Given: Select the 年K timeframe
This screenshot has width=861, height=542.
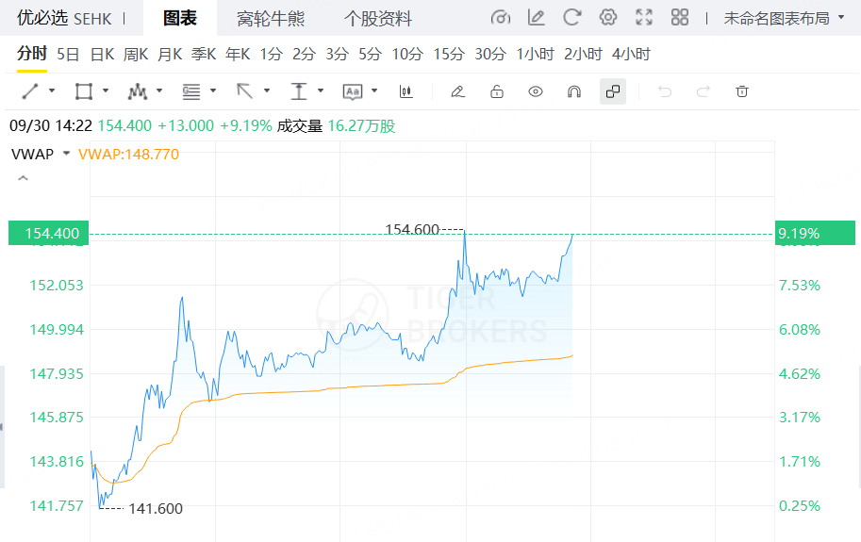Looking at the screenshot, I should click(238, 54).
